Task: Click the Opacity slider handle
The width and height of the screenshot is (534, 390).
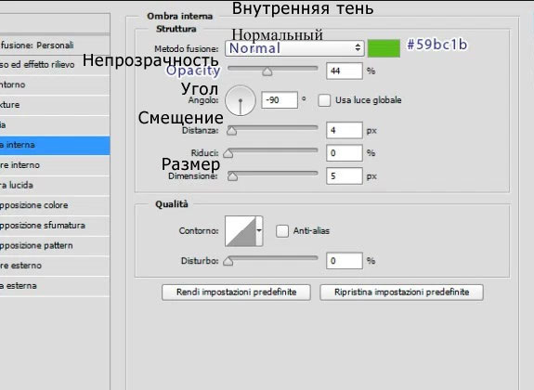Action: (x=267, y=71)
